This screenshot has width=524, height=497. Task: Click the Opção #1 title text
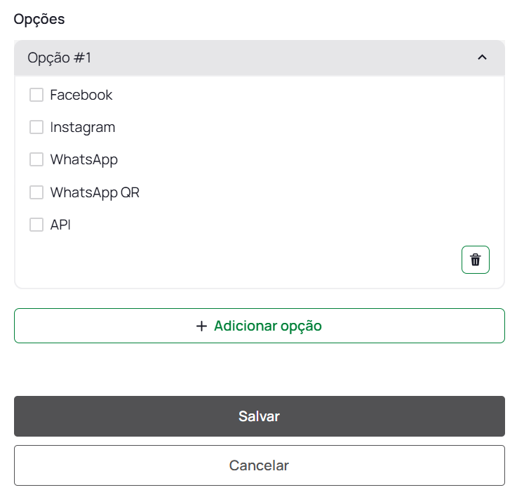(x=60, y=58)
